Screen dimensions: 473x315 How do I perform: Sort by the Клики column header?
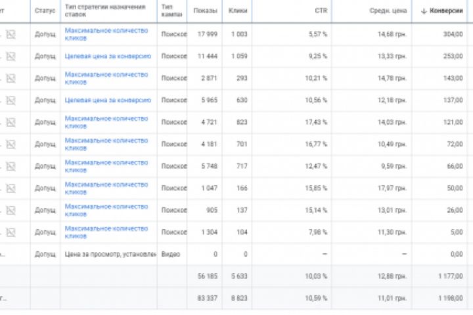click(x=238, y=11)
